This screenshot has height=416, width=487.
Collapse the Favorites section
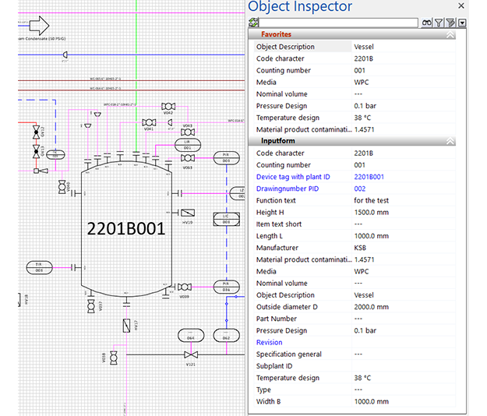click(x=450, y=35)
